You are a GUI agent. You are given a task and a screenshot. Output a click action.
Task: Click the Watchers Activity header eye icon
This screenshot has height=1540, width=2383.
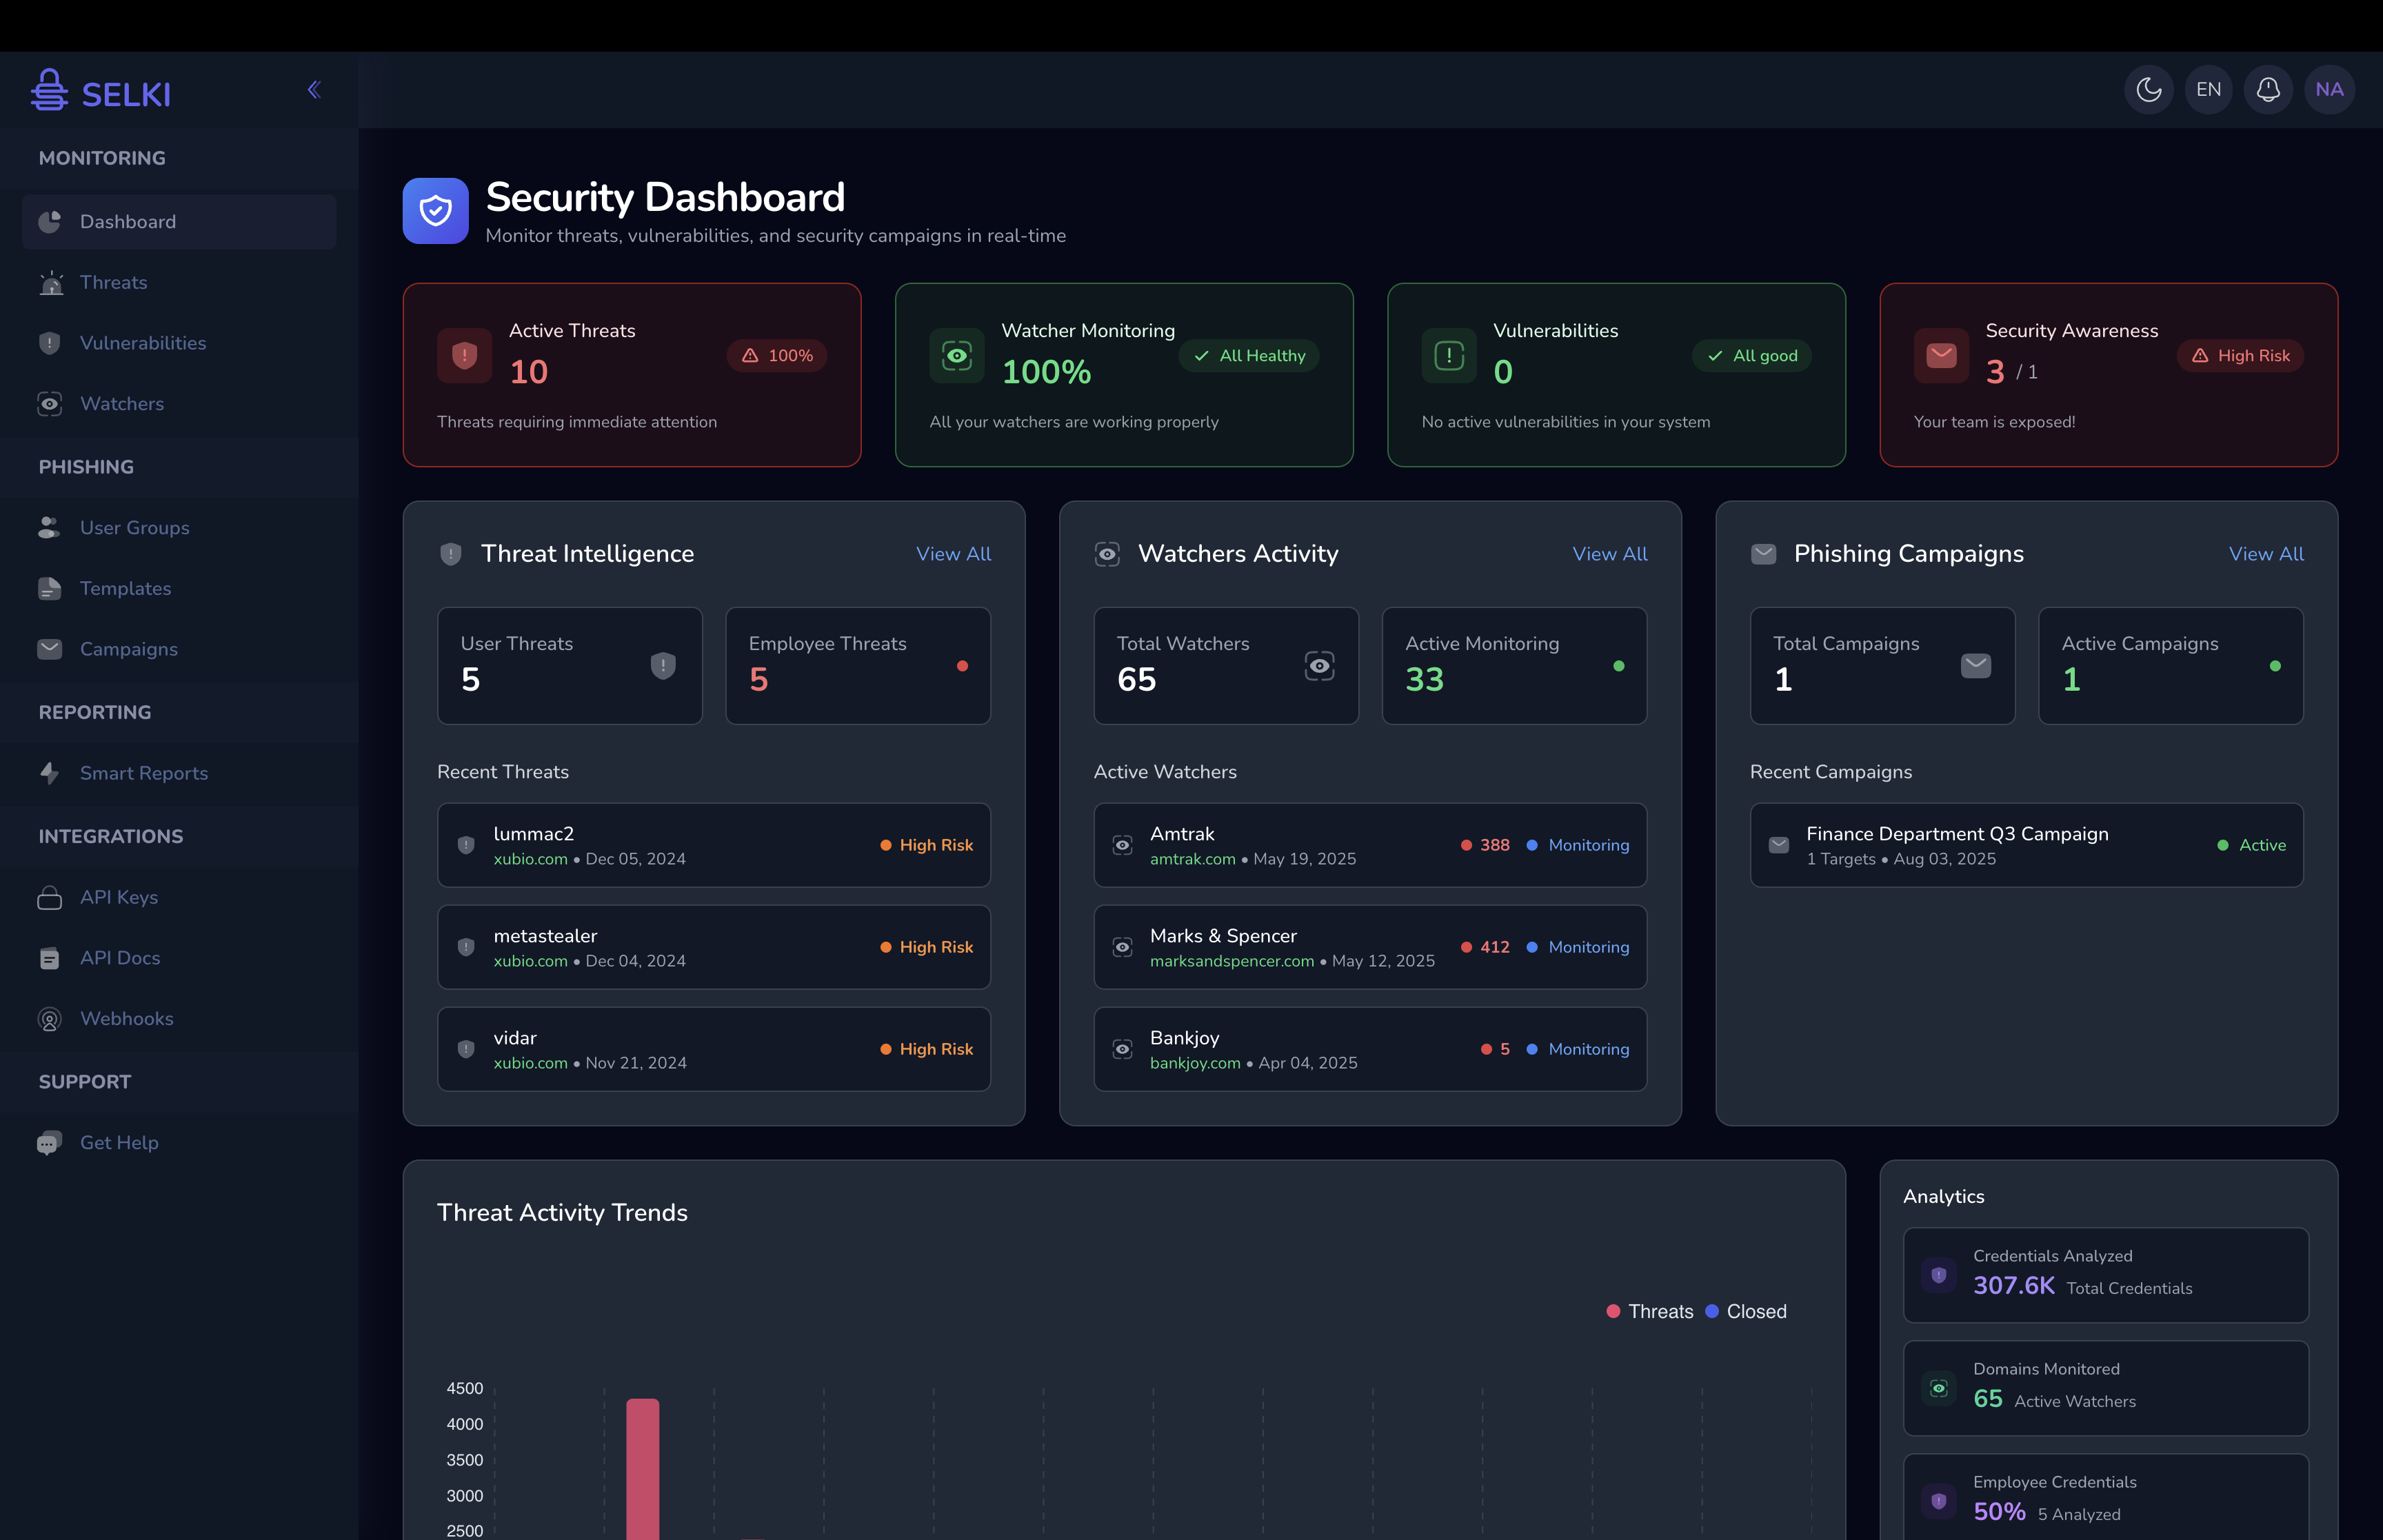(x=1107, y=554)
